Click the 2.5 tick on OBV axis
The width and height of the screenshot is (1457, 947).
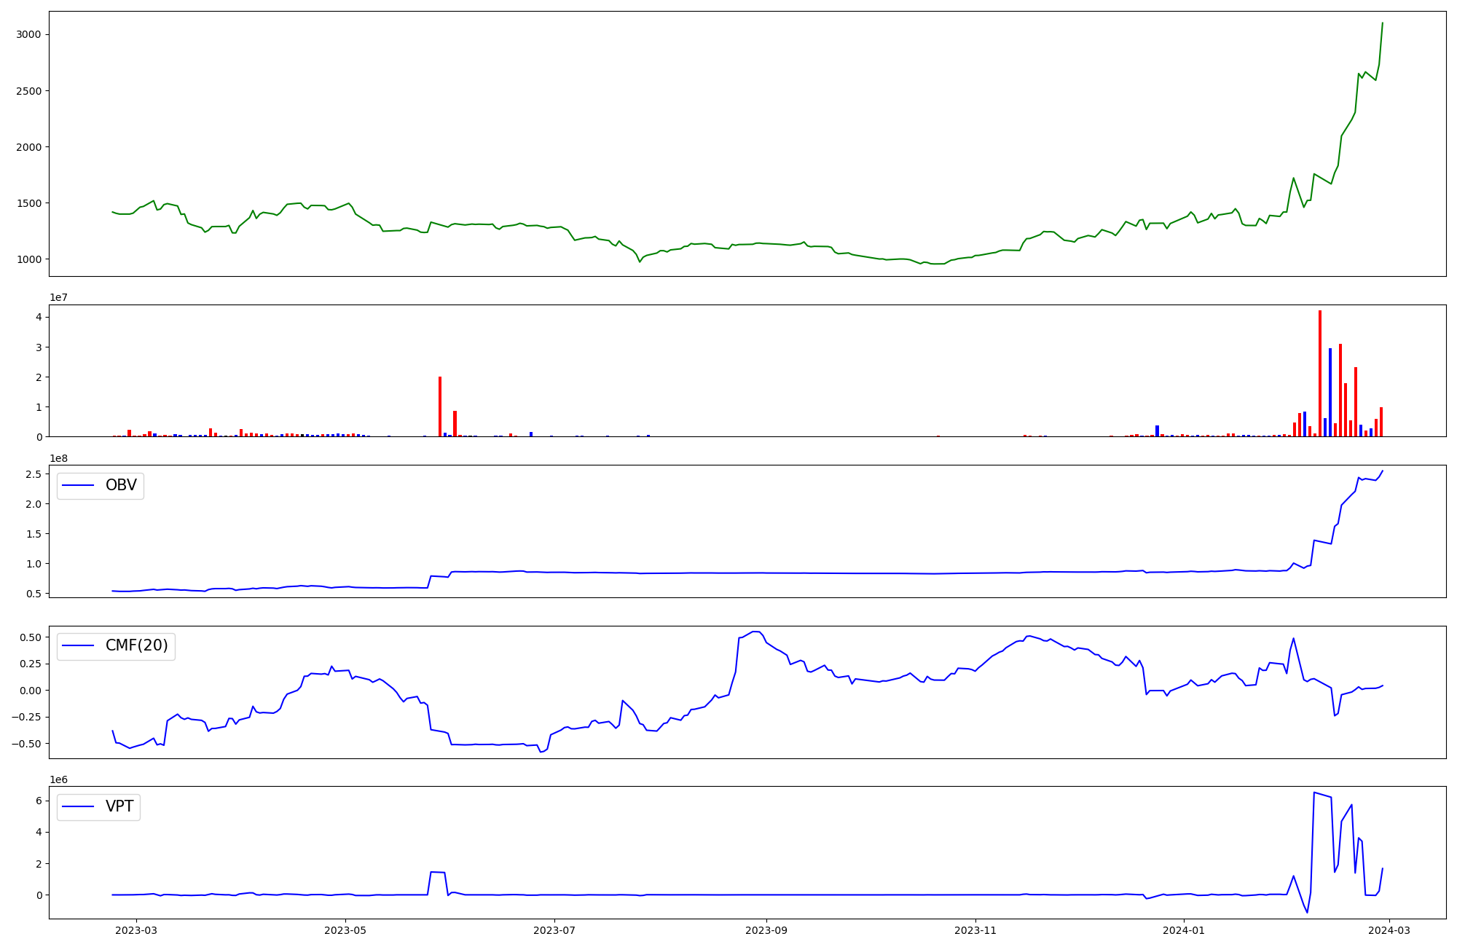point(34,474)
